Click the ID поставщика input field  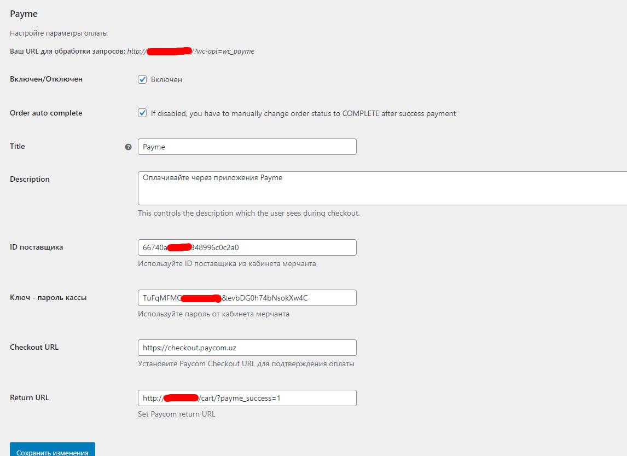(x=247, y=247)
